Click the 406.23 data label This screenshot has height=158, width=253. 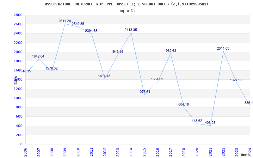coord(210,123)
